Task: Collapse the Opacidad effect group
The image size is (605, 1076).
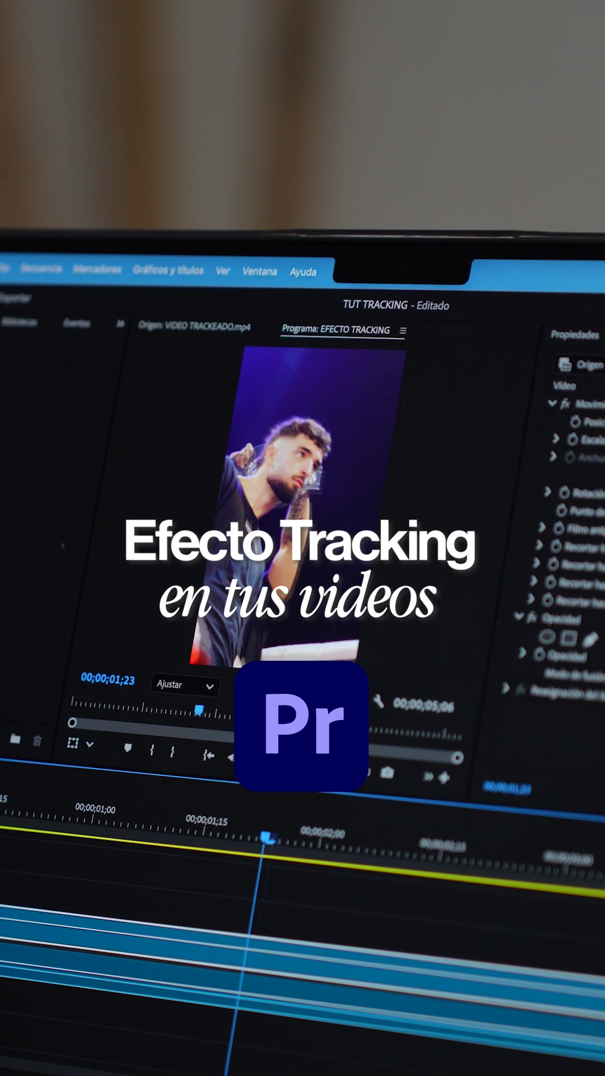Action: pos(519,616)
